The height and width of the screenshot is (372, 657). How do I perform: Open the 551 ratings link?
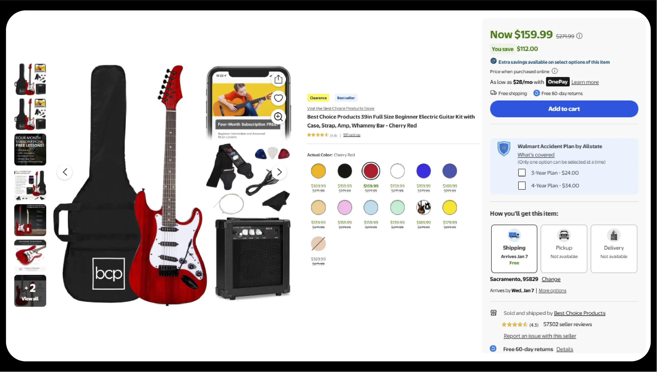(x=352, y=135)
